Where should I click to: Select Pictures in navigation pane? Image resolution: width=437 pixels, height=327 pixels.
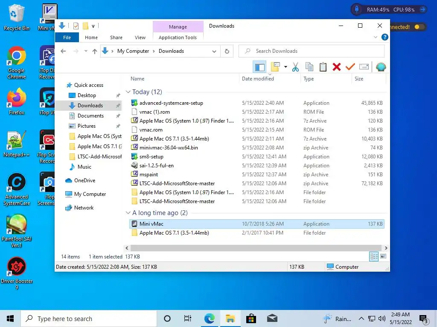tap(86, 126)
